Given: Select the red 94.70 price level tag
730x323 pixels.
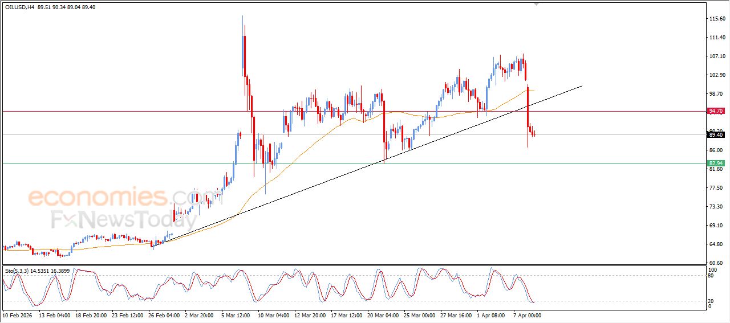Looking at the screenshot, I should pos(715,111).
